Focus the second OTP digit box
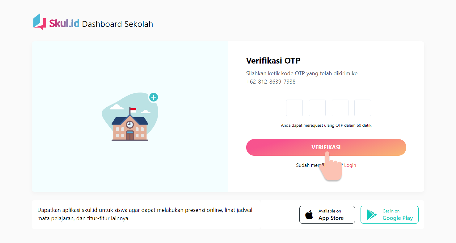The image size is (456, 243). pos(317,108)
